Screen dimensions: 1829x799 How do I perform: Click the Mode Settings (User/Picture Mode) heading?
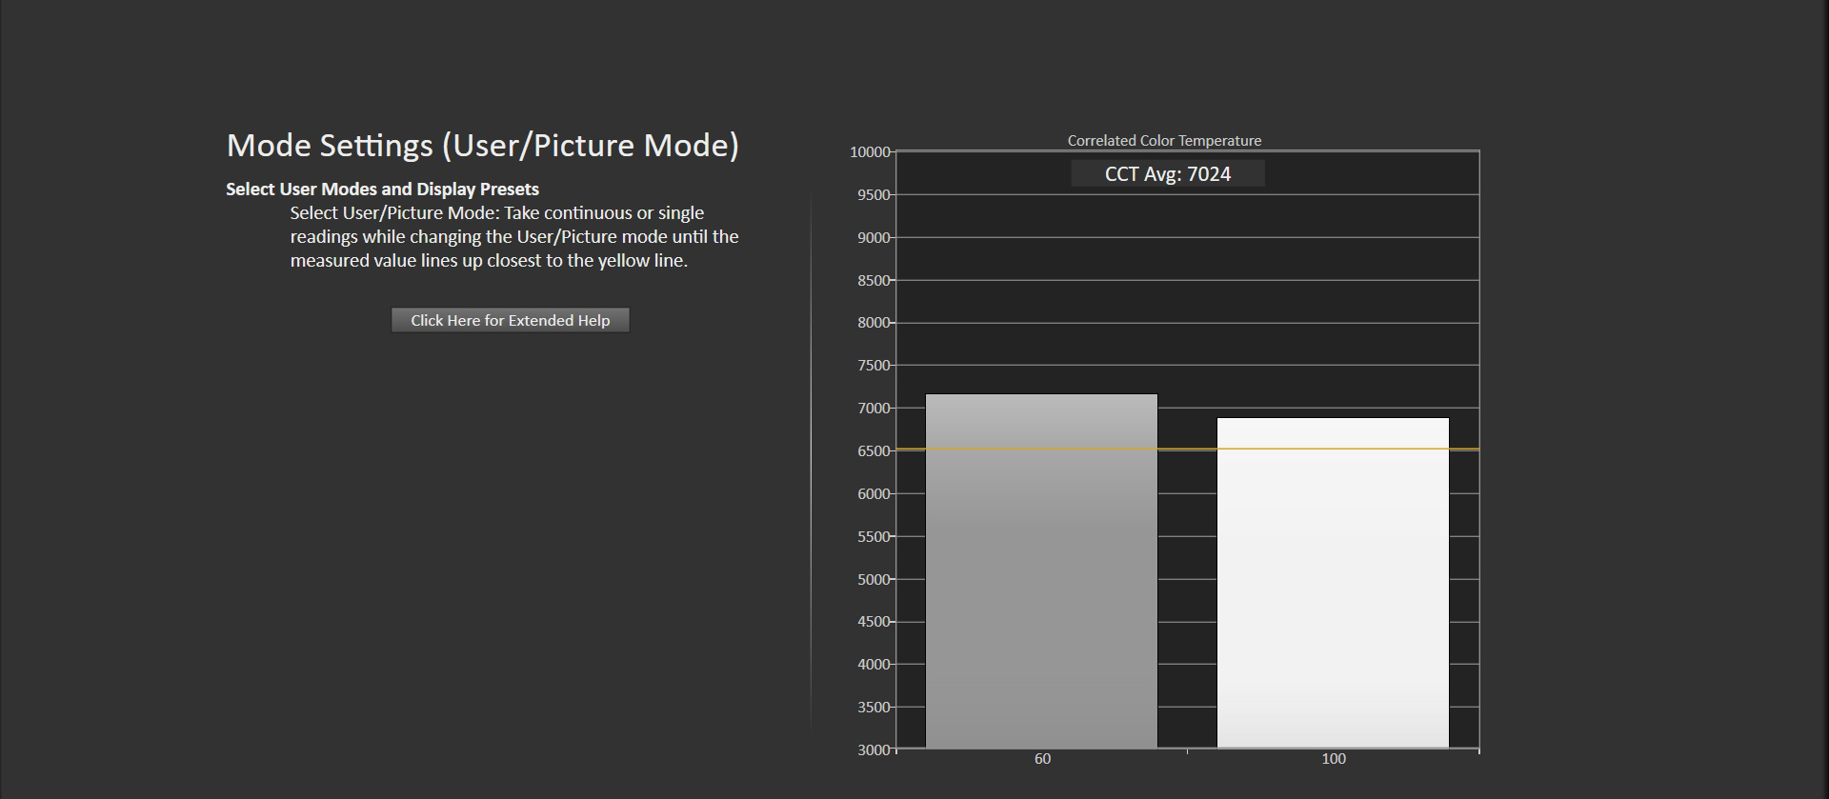coord(482,146)
